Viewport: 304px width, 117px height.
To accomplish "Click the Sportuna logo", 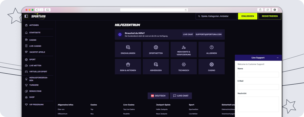I will coord(38,16).
